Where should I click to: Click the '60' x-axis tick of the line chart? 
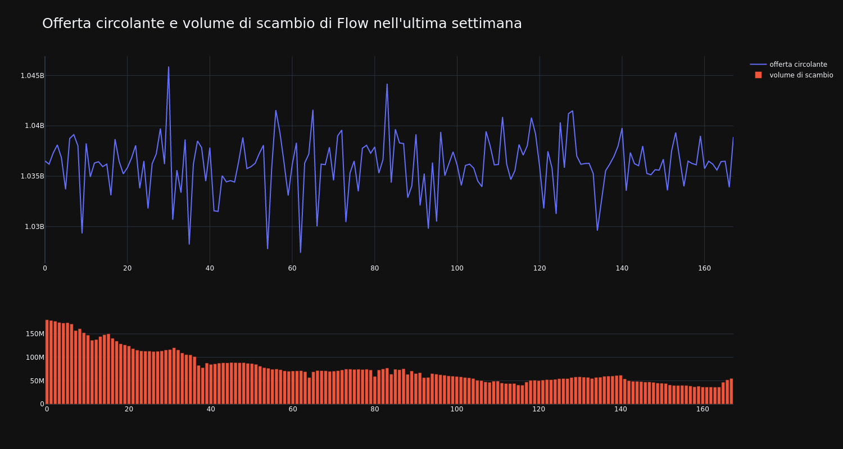(292, 268)
